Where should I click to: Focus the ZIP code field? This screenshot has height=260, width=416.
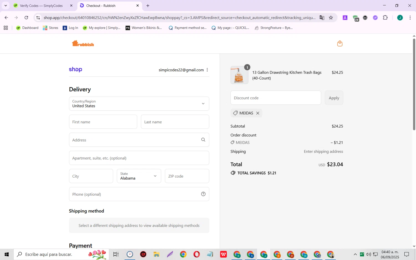pyautogui.click(x=187, y=176)
